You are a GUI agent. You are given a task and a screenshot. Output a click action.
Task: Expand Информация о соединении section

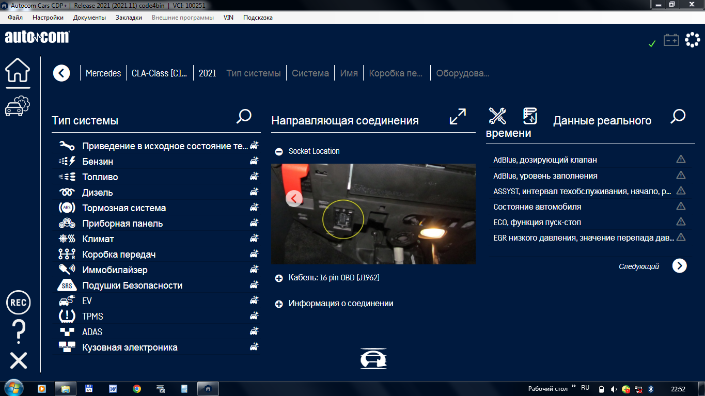[x=279, y=304]
